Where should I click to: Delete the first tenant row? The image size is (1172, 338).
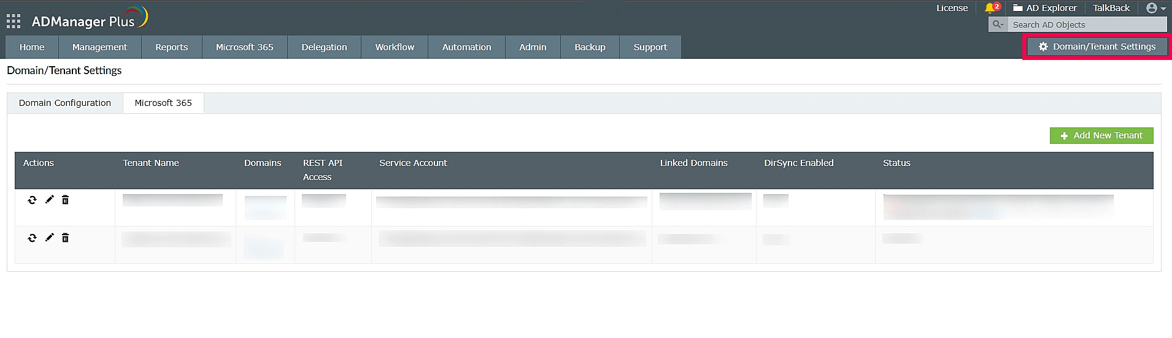tap(65, 200)
